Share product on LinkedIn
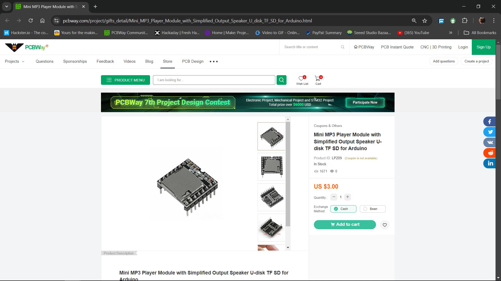501x281 pixels. [x=490, y=163]
